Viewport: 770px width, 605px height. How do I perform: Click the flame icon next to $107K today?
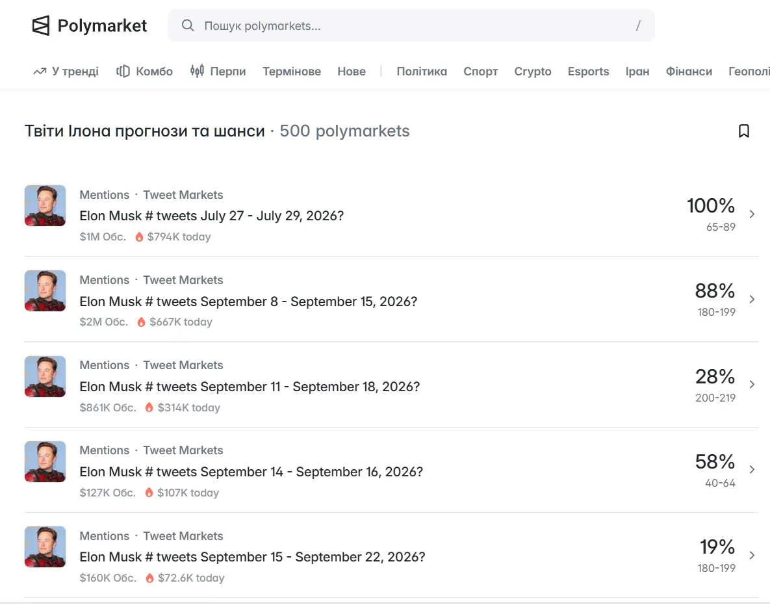click(x=149, y=493)
